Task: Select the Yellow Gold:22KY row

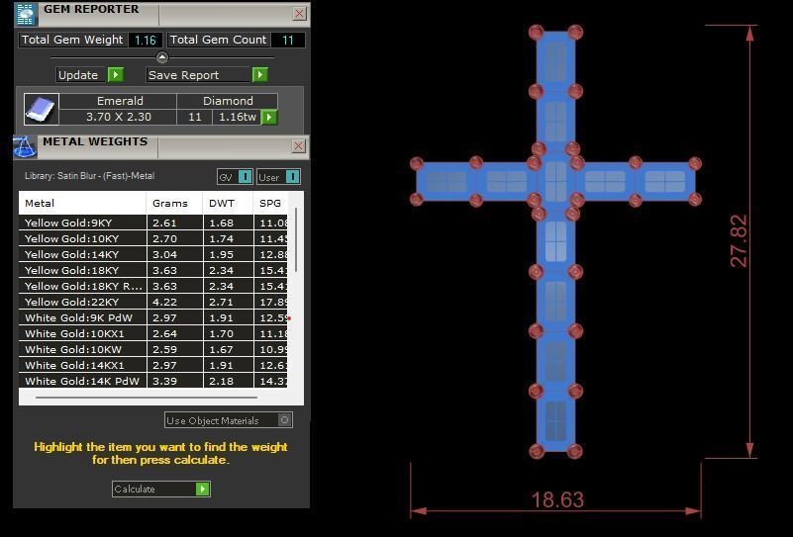Action: [x=153, y=302]
